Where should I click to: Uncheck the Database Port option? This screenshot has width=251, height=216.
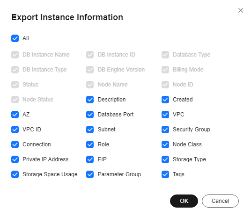90,115
